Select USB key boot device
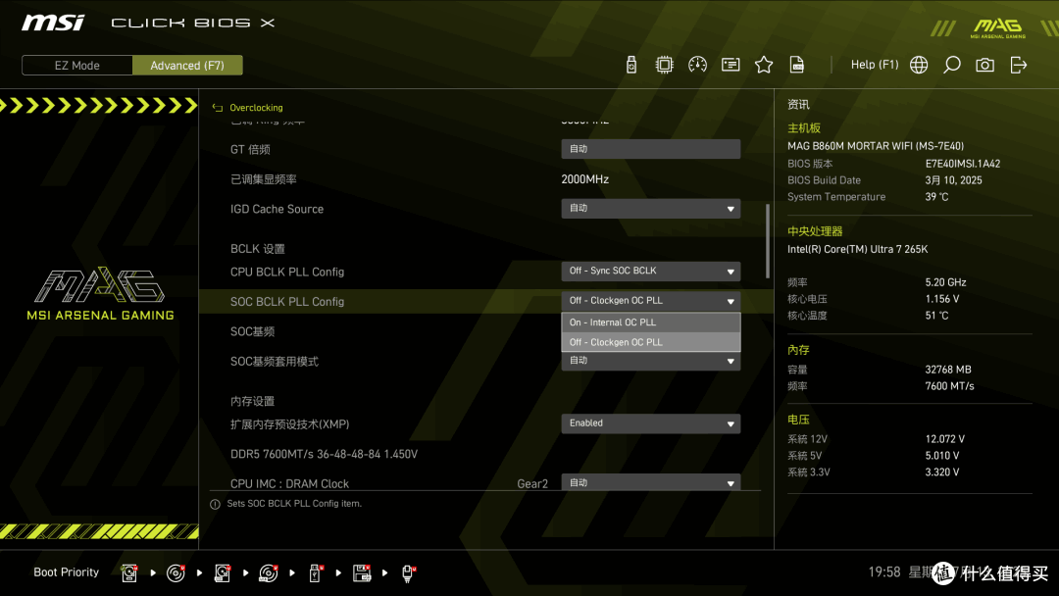Viewport: 1059px width, 596px height. tap(315, 573)
